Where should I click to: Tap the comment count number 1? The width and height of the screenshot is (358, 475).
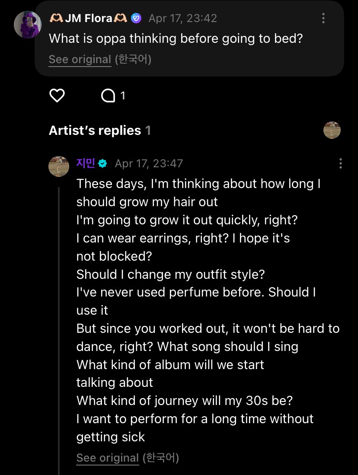pos(123,96)
